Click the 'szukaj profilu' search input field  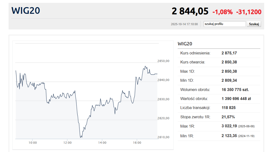(224, 24)
